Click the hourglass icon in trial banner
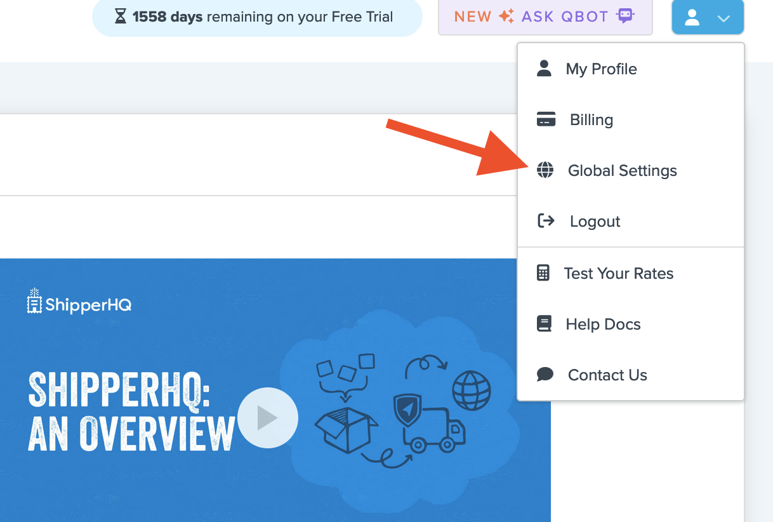The image size is (773, 522). click(x=121, y=17)
